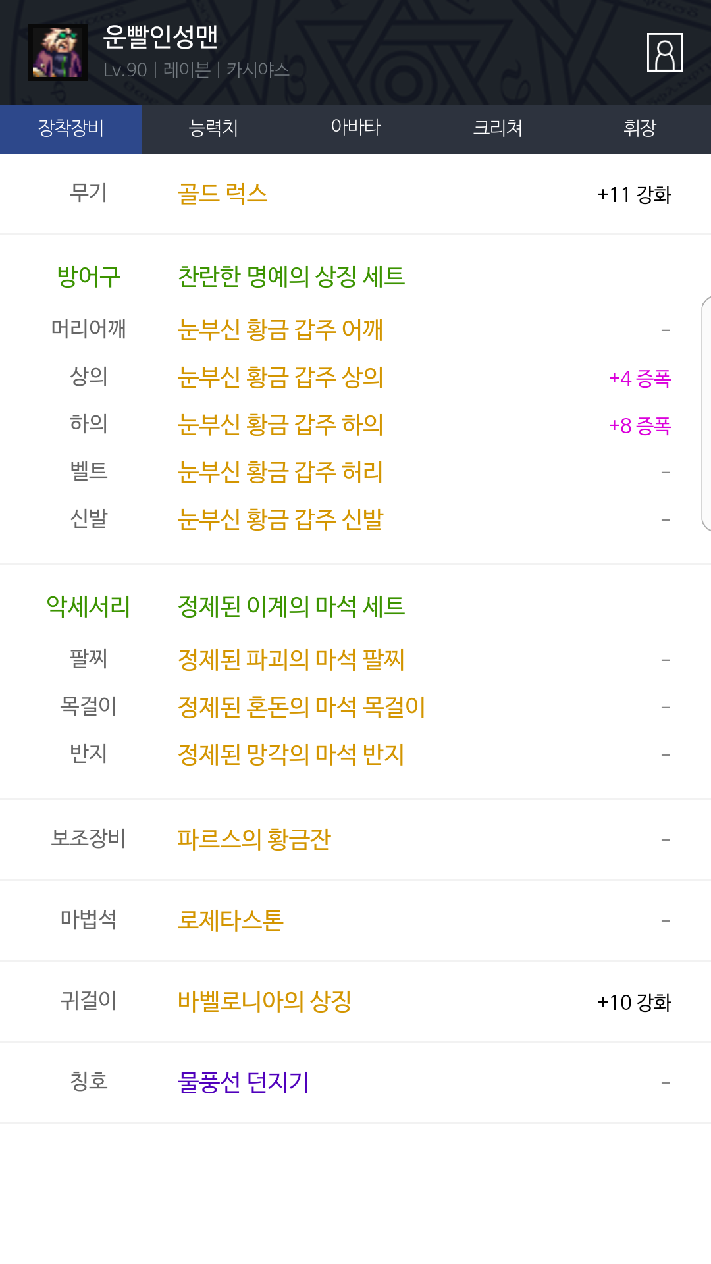Open 눈부신 황금 갑주 하의 details
Image resolution: width=711 pixels, height=1264 pixels.
[280, 425]
